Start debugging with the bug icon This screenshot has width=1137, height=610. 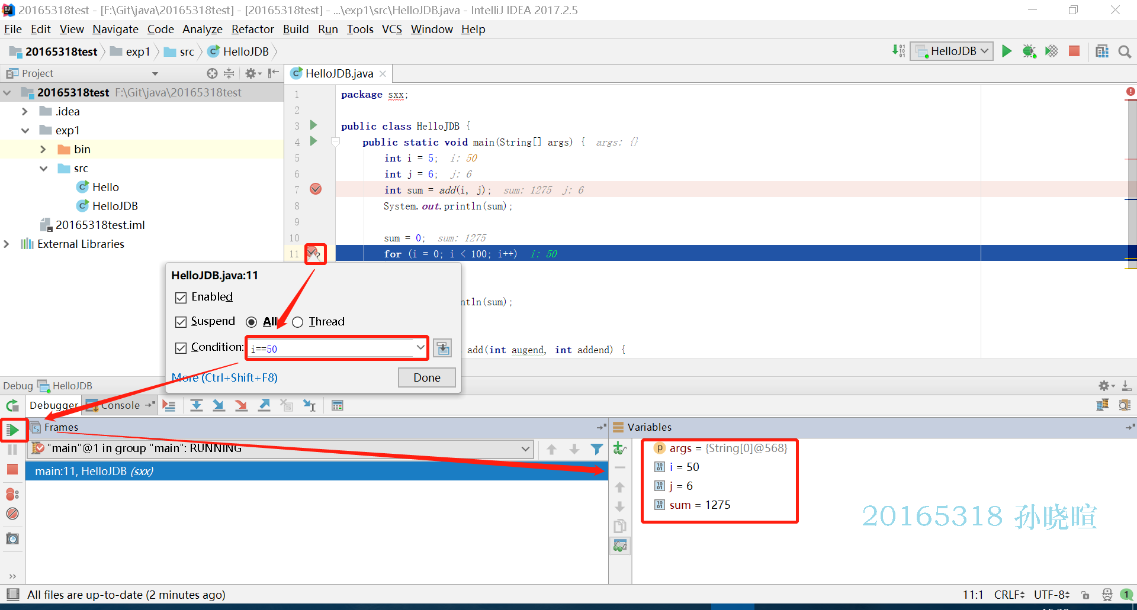pos(1029,51)
